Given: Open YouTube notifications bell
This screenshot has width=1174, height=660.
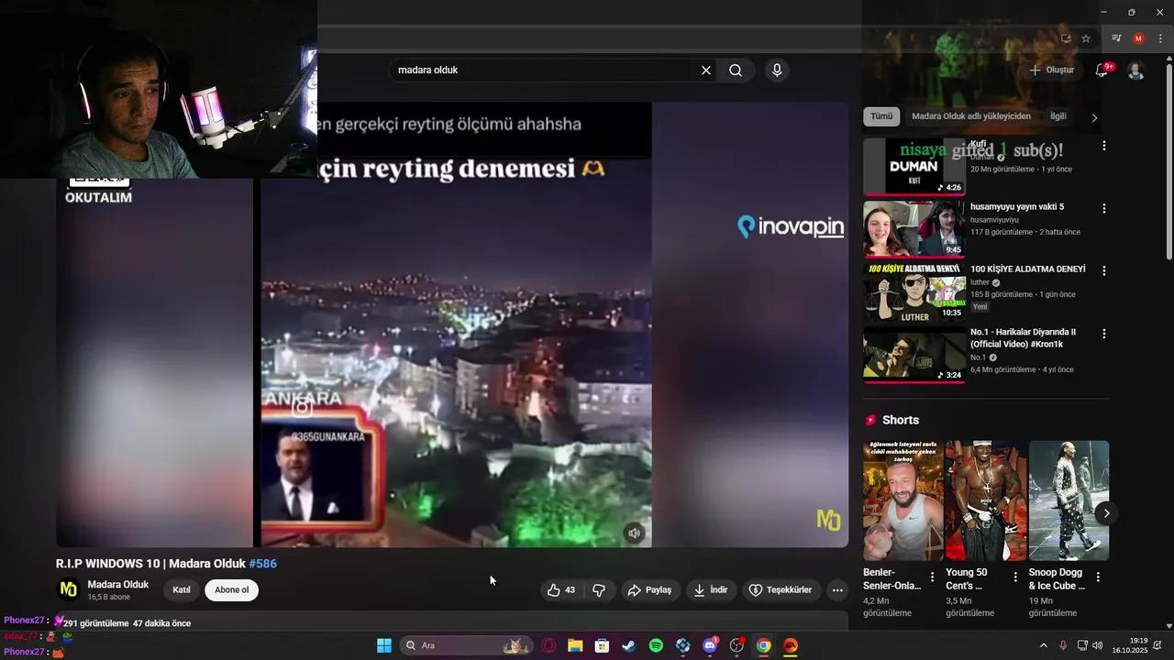Looking at the screenshot, I should tap(1102, 70).
